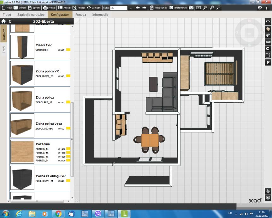Open Zaglavlje narudžbe tab
Viewport: 272px width, 218px height.
click(x=31, y=15)
